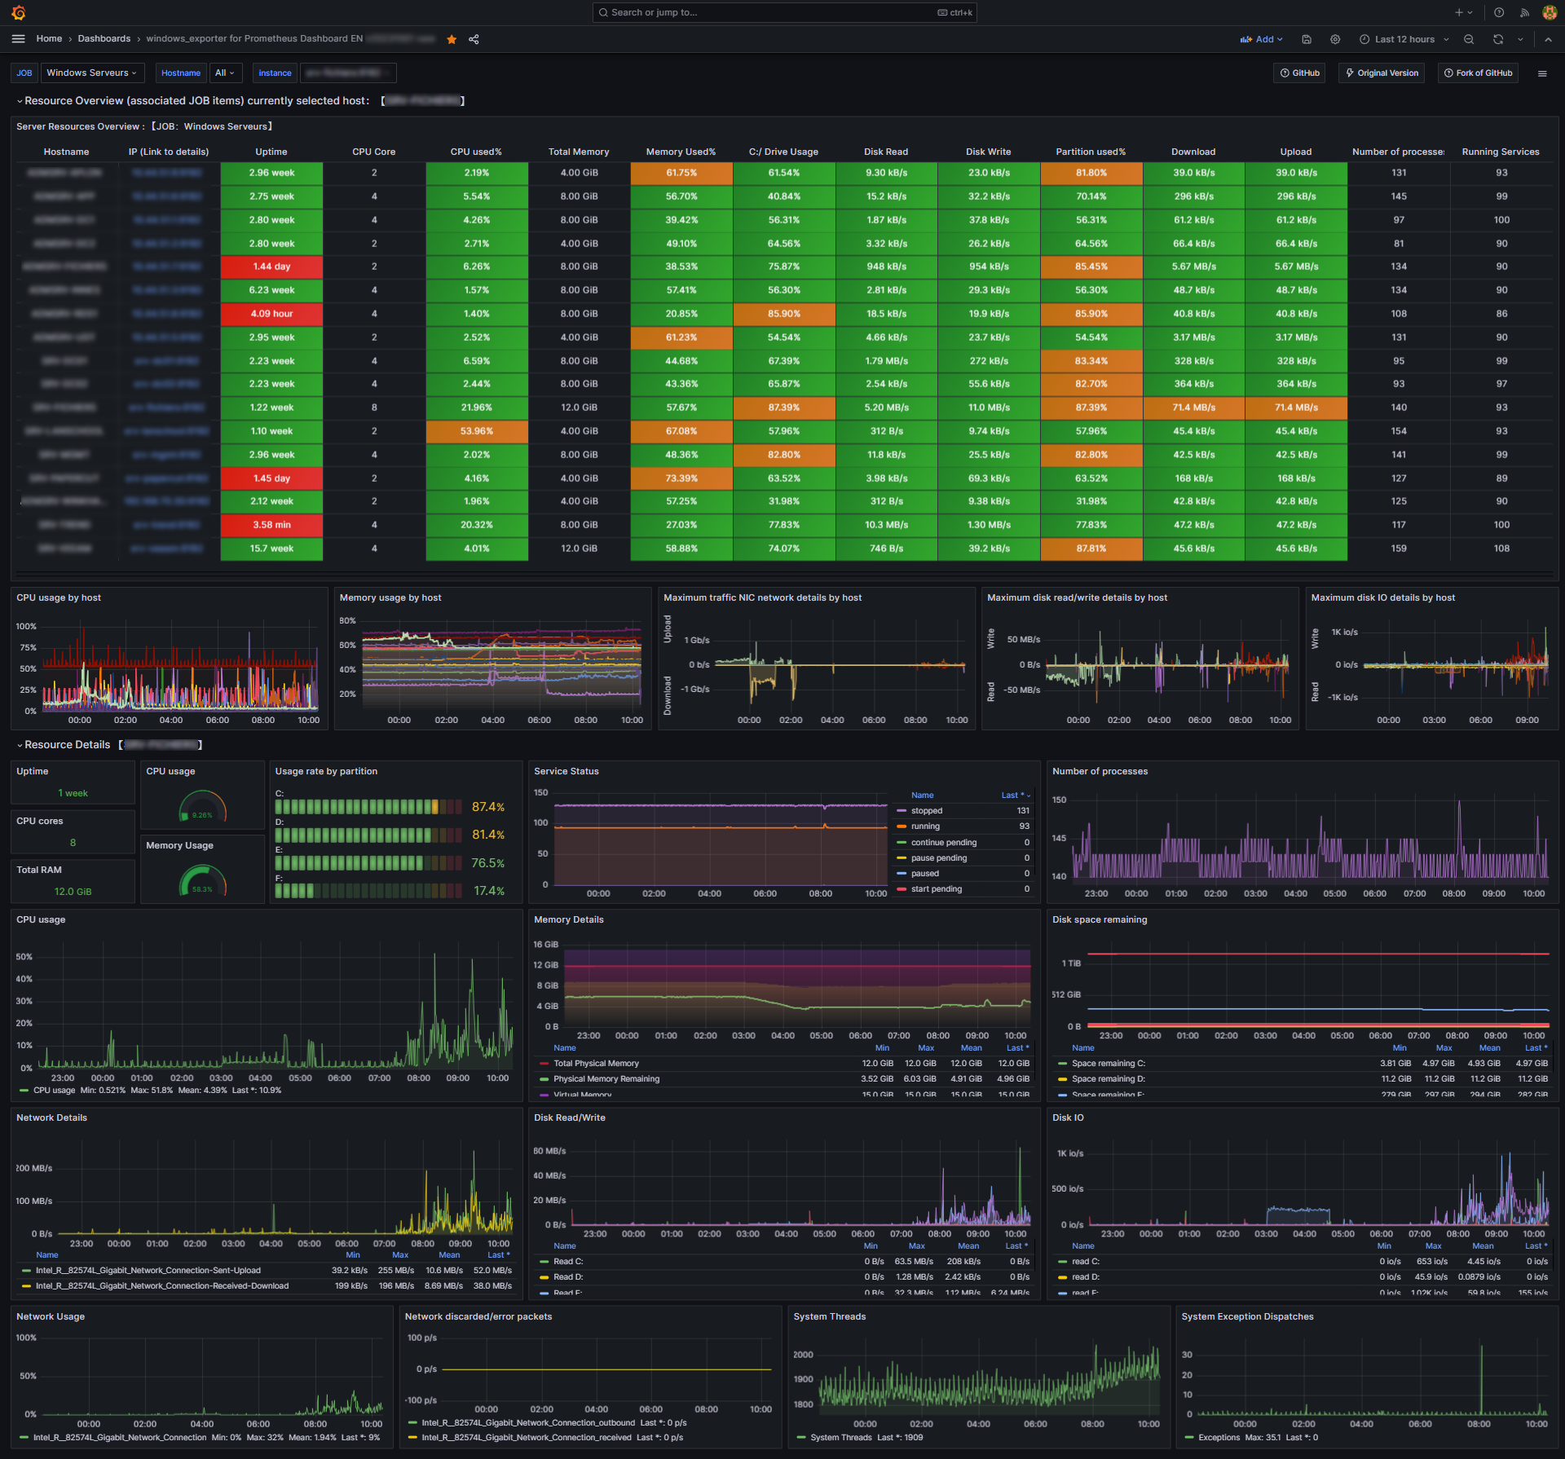
Task: Save the dashboard with the disk icon
Action: pyautogui.click(x=1307, y=39)
